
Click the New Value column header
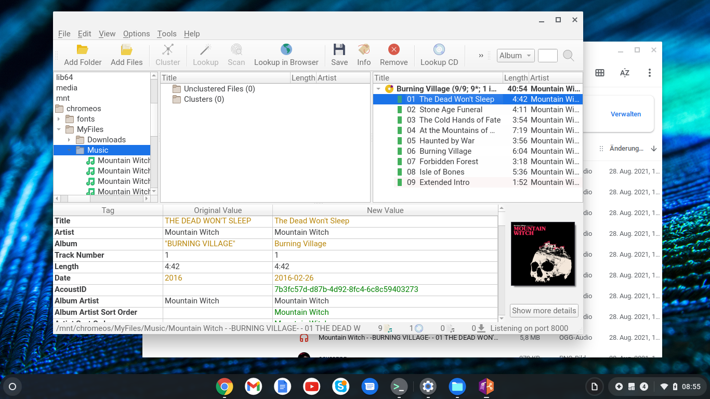coord(385,210)
